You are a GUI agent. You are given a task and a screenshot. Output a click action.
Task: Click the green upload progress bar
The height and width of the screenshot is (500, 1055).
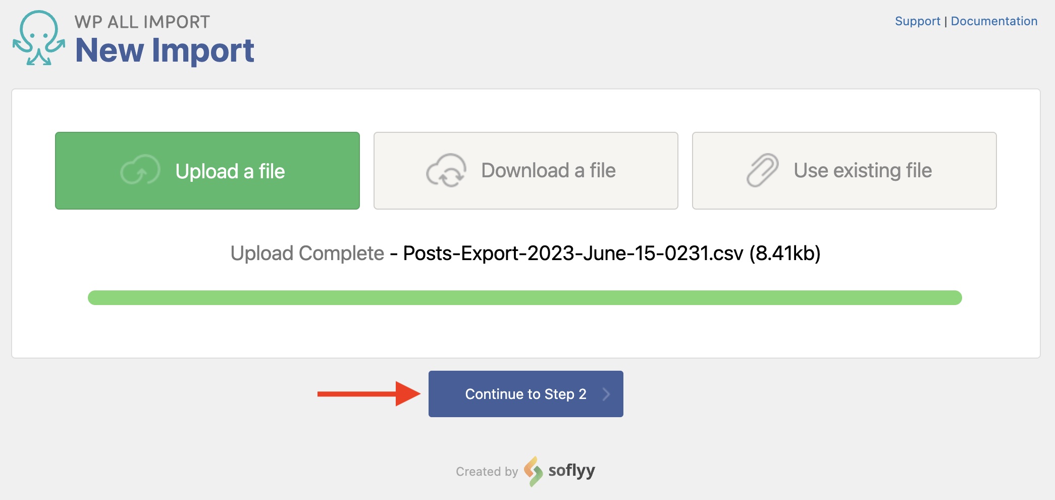524,297
